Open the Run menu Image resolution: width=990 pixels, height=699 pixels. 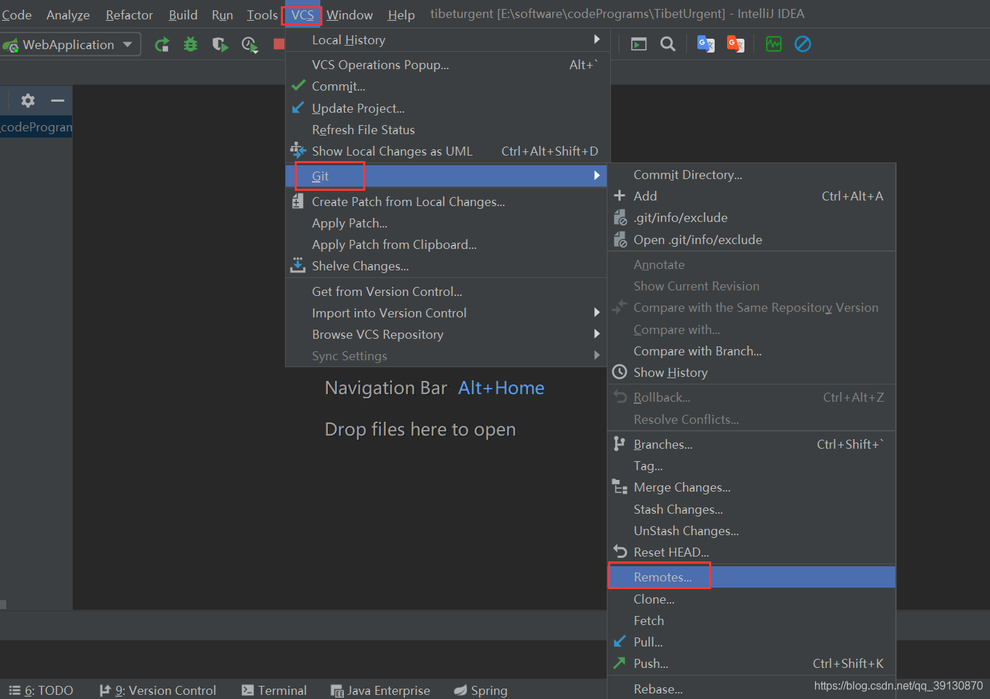click(222, 15)
